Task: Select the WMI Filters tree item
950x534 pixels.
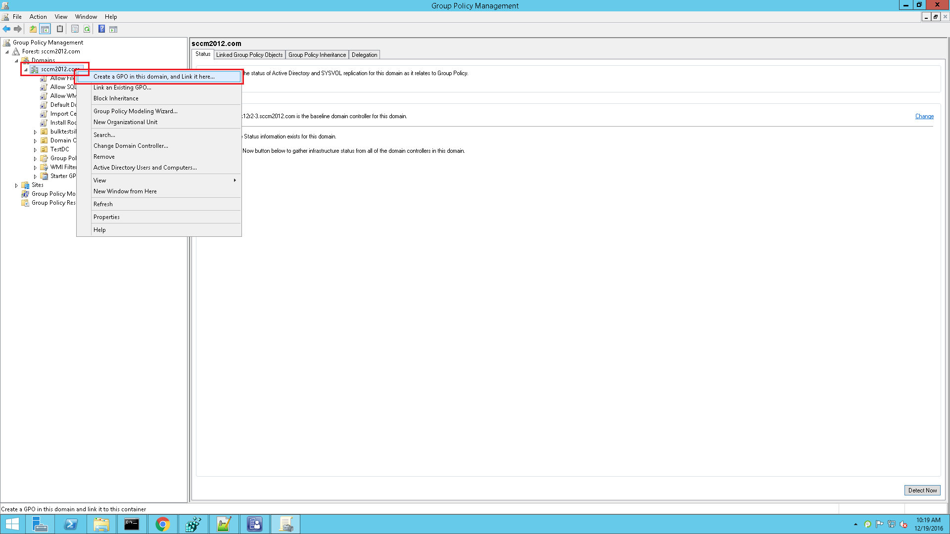Action: tap(63, 167)
